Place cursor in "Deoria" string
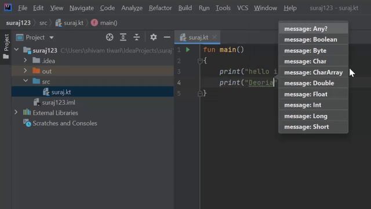 261,82
